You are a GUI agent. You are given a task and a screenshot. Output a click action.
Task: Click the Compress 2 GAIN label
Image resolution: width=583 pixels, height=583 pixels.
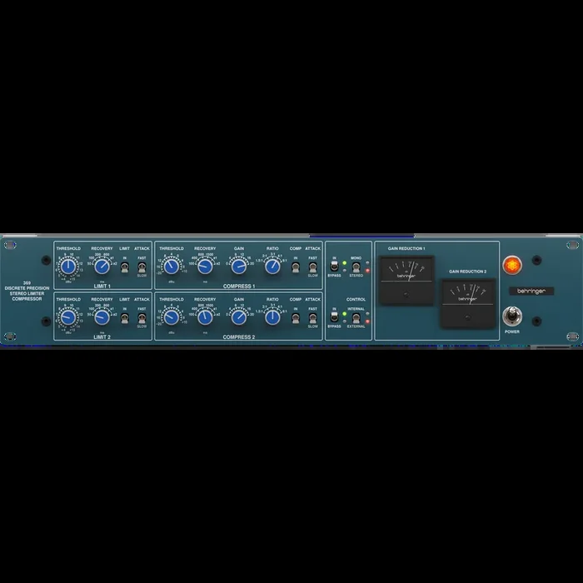click(x=239, y=299)
